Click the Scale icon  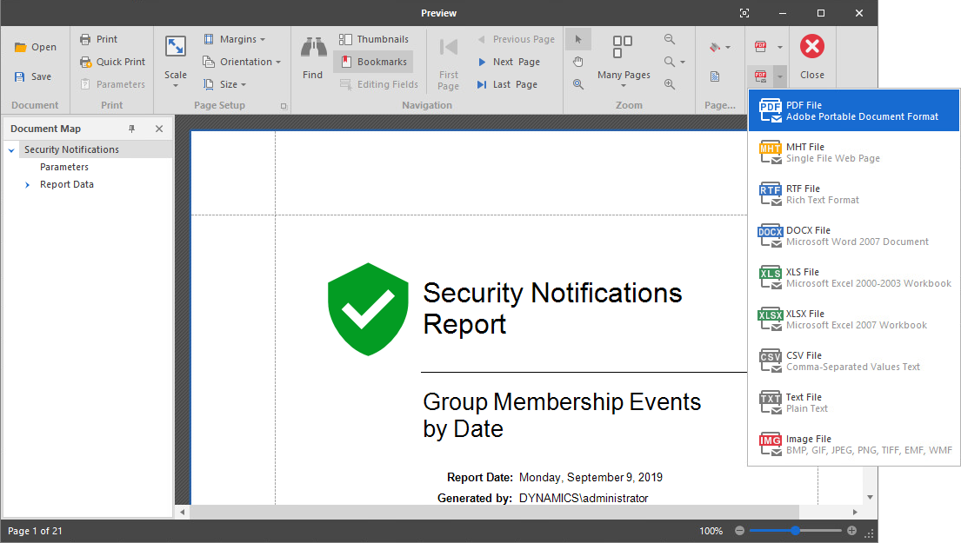pos(176,48)
